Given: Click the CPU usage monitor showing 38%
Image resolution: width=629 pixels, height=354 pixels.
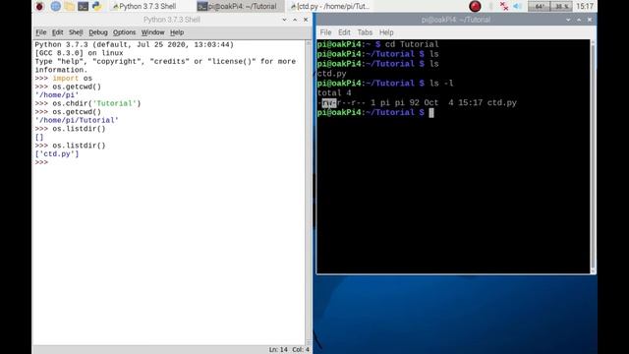Looking at the screenshot, I should tap(561, 6).
